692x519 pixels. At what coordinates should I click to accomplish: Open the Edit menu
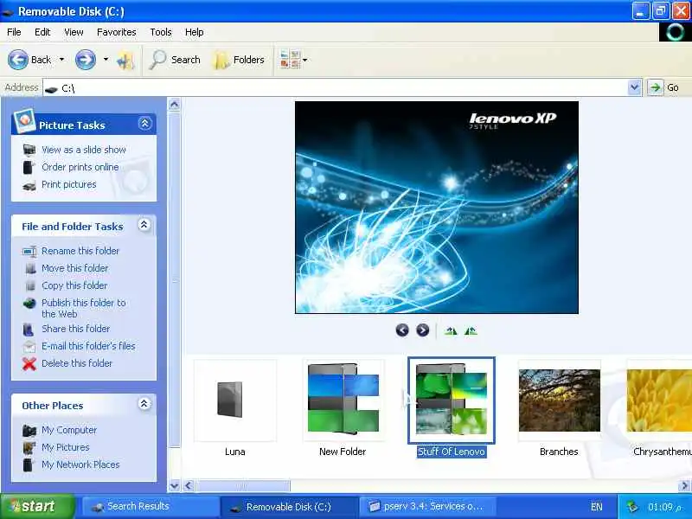tap(42, 32)
